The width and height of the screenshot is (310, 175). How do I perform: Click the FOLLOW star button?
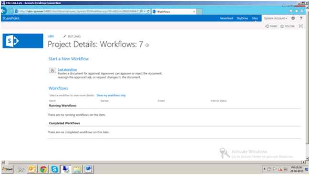click(x=288, y=26)
